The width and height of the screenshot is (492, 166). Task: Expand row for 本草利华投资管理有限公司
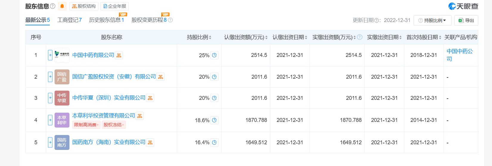point(50,120)
